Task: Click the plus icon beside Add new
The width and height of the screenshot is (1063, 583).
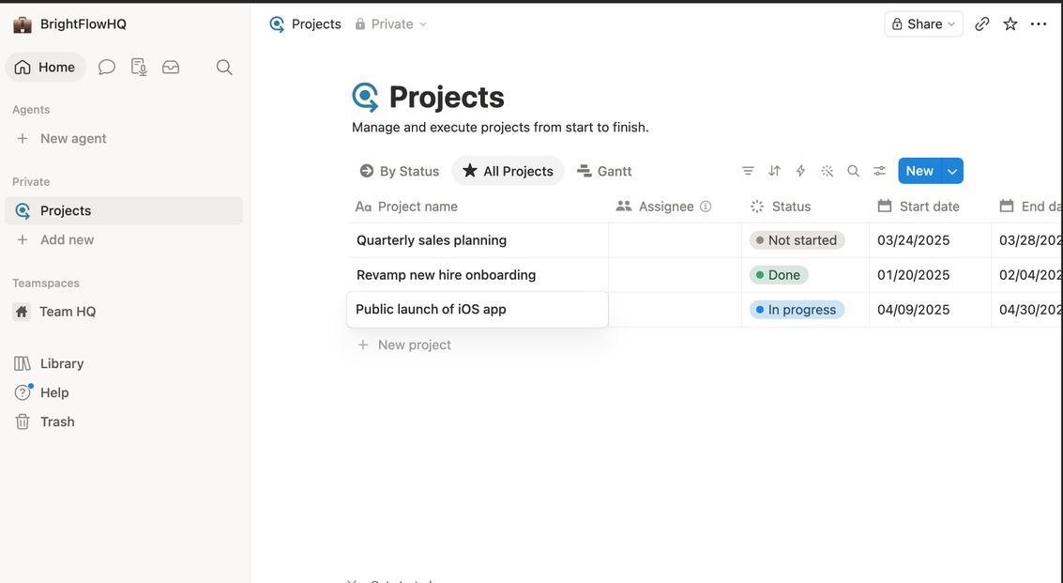Action: 23,239
